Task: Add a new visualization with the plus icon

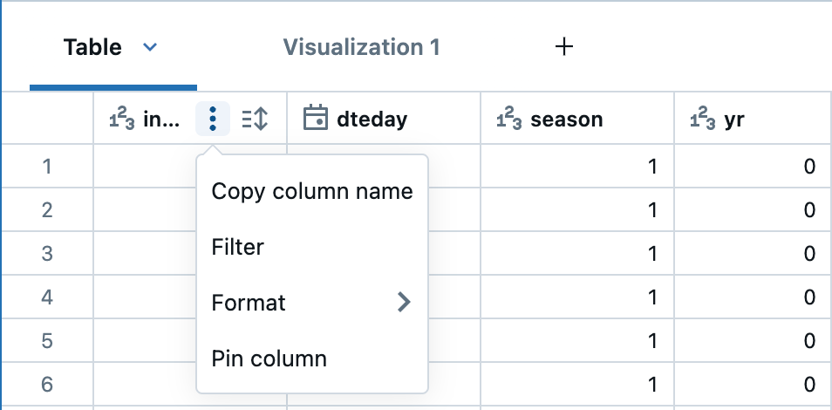Action: (x=564, y=47)
